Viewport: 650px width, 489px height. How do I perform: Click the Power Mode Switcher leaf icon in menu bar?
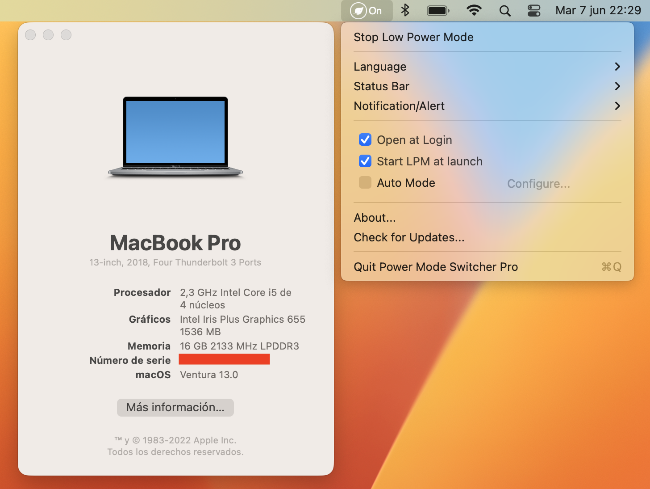click(x=367, y=11)
